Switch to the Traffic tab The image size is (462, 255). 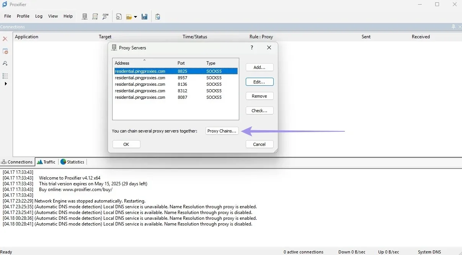click(46, 162)
